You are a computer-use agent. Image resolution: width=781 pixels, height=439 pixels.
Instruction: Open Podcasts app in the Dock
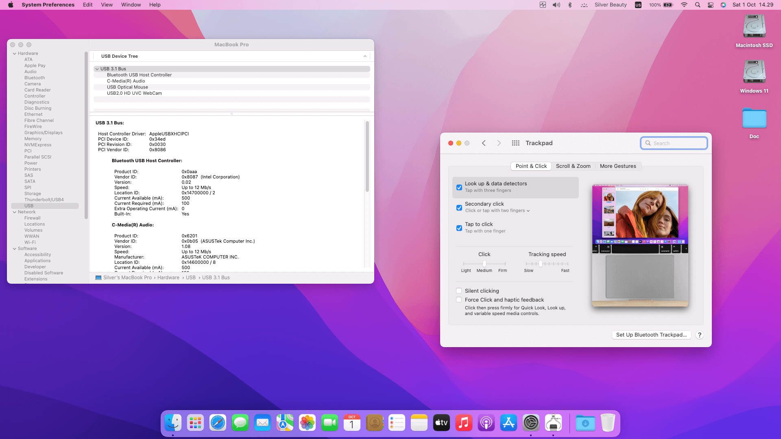coord(486,423)
